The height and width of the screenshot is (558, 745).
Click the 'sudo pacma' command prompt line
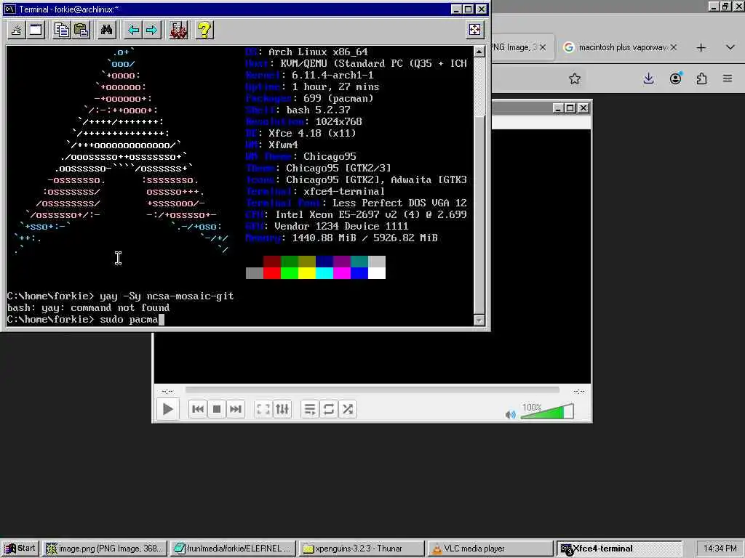pyautogui.click(x=86, y=320)
